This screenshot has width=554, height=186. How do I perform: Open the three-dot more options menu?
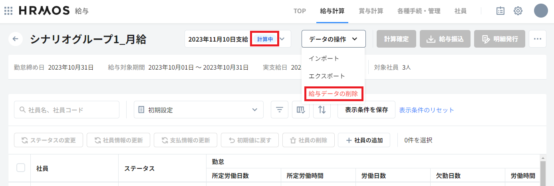click(x=537, y=39)
